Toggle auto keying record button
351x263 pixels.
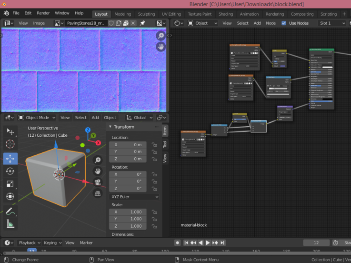[177, 243]
